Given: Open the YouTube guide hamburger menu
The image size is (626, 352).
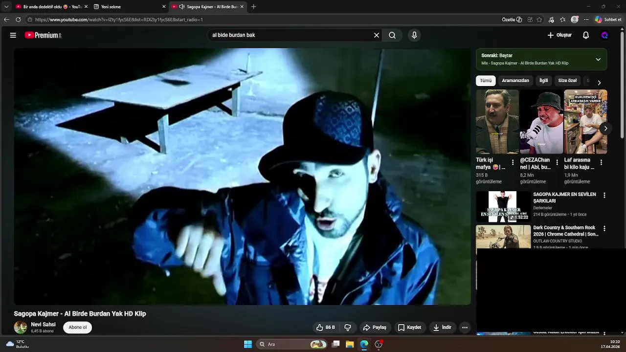Looking at the screenshot, I should (13, 35).
